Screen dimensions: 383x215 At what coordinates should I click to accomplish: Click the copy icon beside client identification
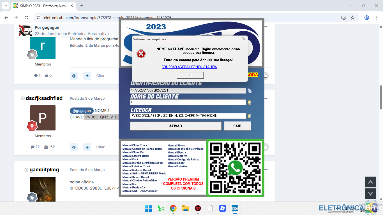[x=249, y=91]
